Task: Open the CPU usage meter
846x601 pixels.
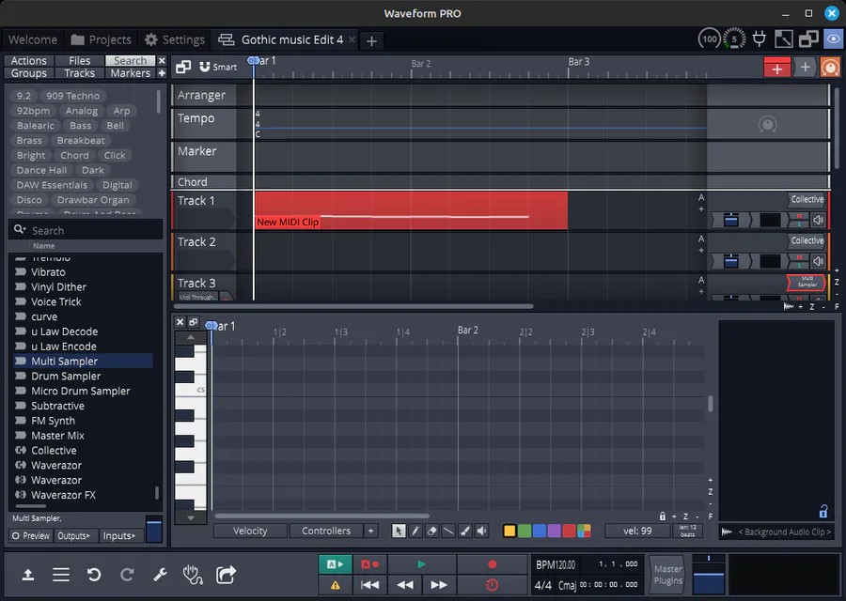Action: point(734,39)
